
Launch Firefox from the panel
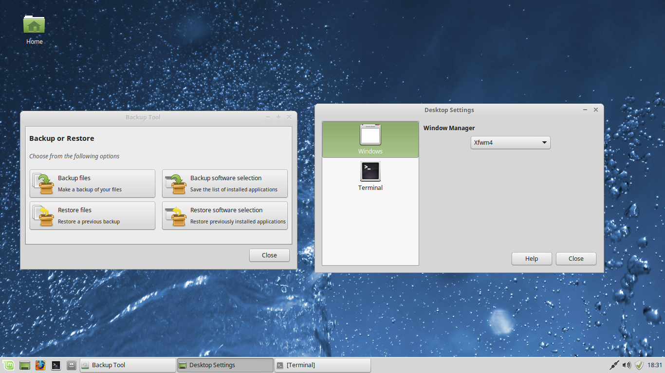click(x=40, y=365)
